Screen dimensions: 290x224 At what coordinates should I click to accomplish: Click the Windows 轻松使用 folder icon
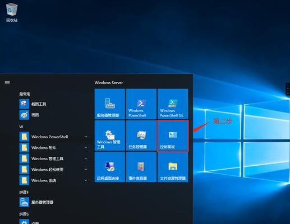click(24, 170)
